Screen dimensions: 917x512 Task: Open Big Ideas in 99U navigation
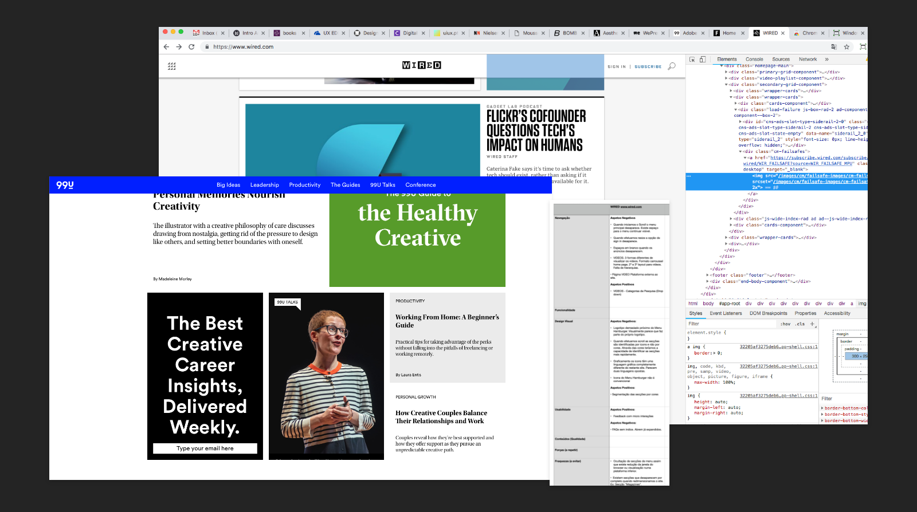pyautogui.click(x=228, y=185)
